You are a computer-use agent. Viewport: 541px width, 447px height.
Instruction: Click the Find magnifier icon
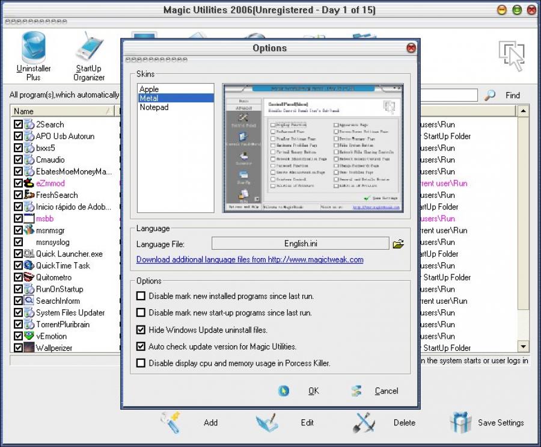[x=491, y=95]
